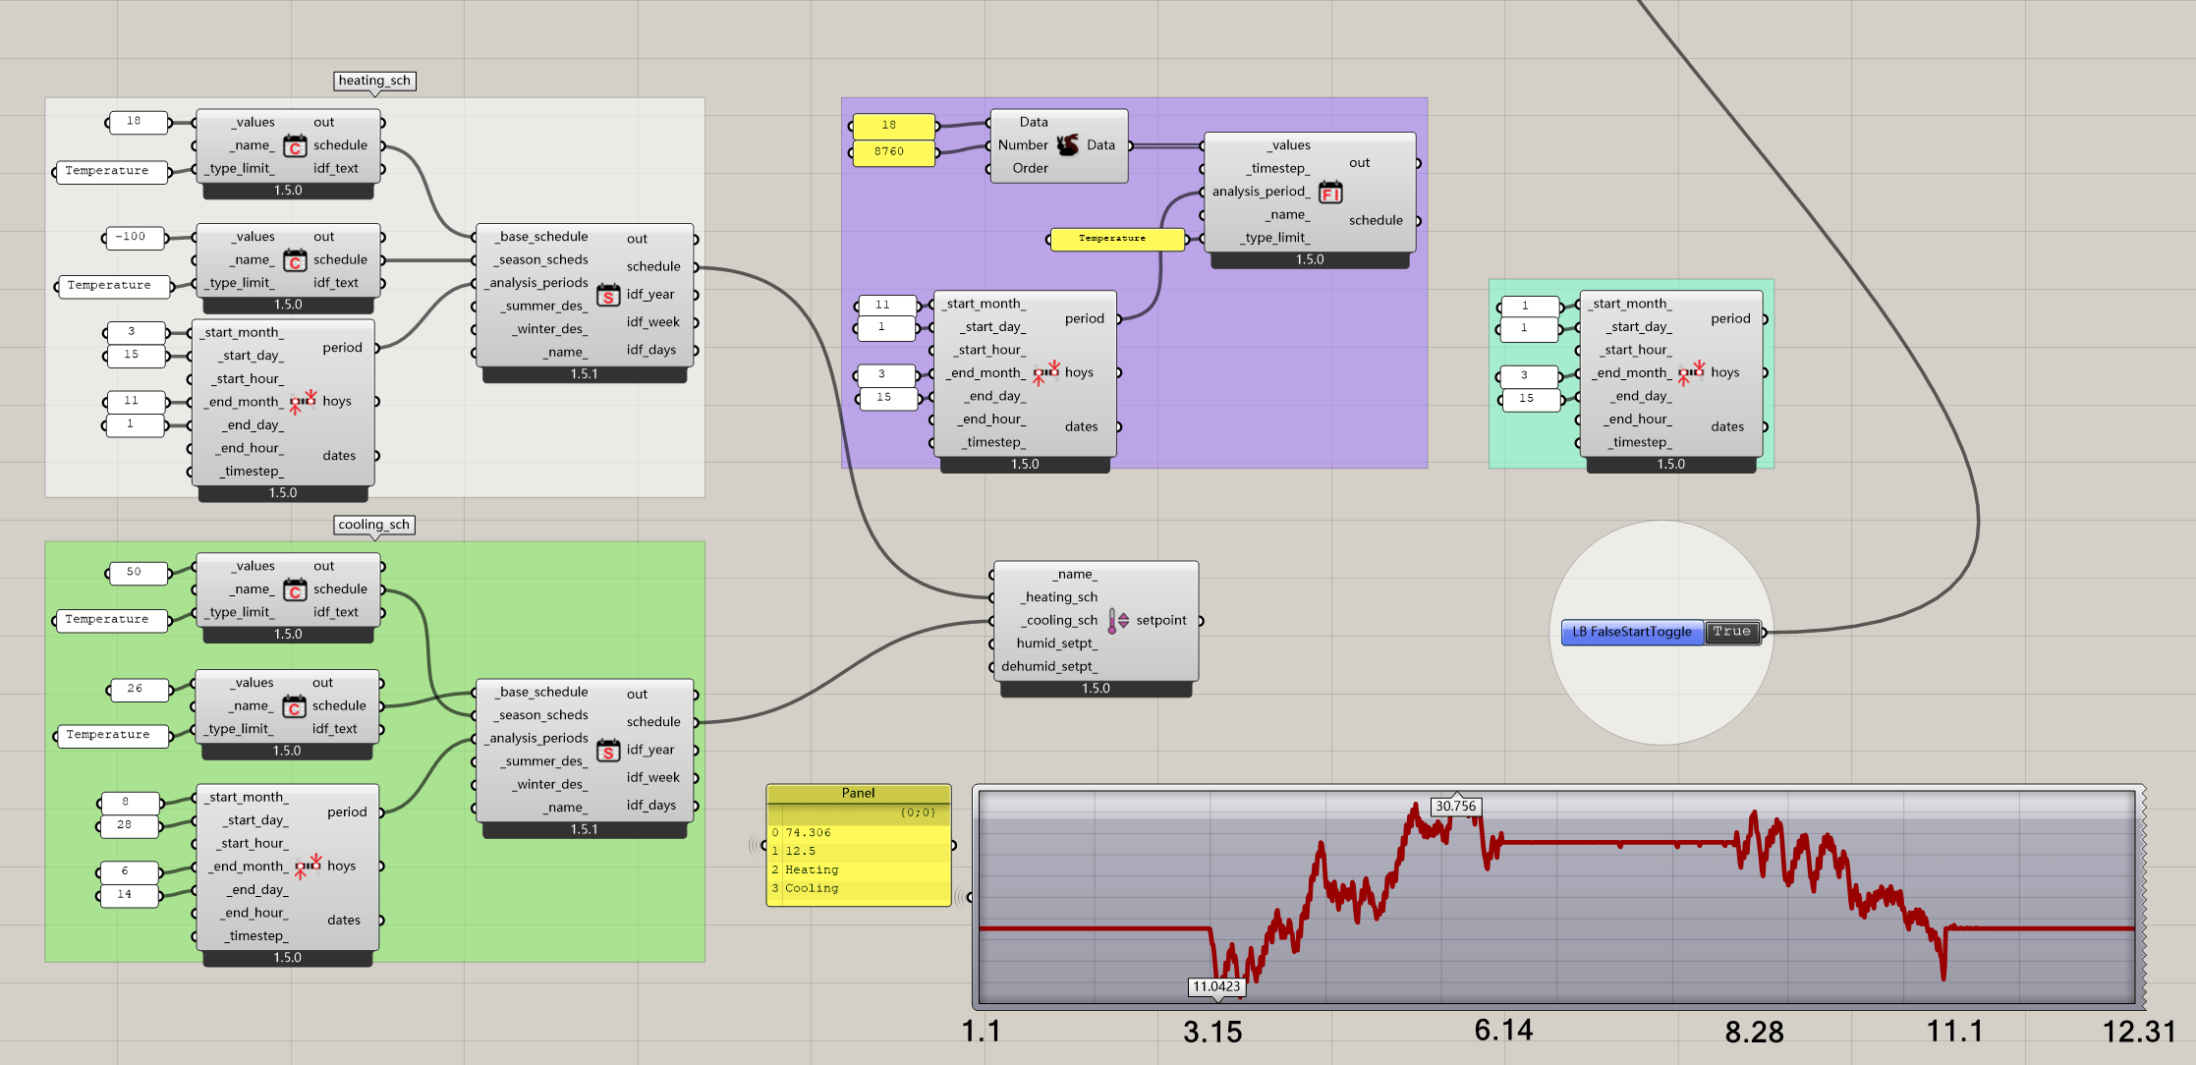Click the yellow Panel title bar
2196x1065 pixels.
point(858,793)
